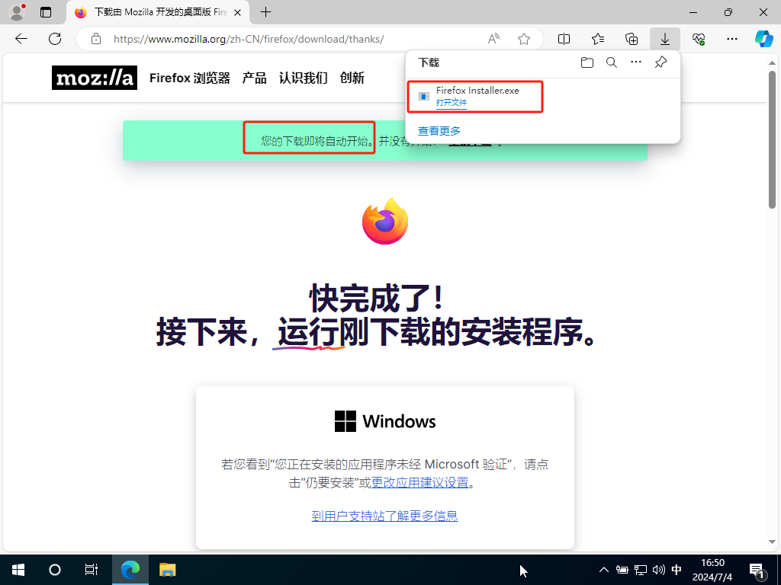
Task: Open a new tab with plus button
Action: (x=266, y=12)
